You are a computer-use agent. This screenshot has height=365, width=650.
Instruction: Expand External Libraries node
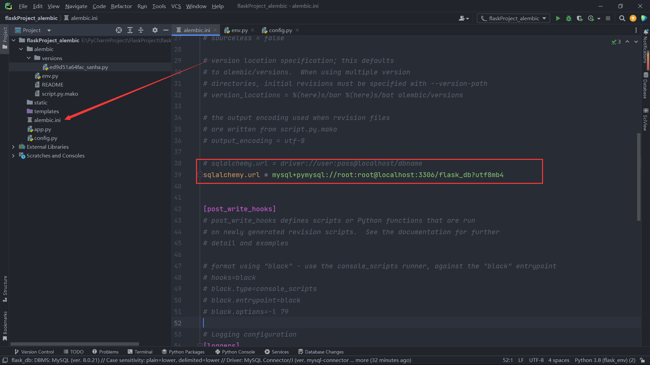(13, 147)
